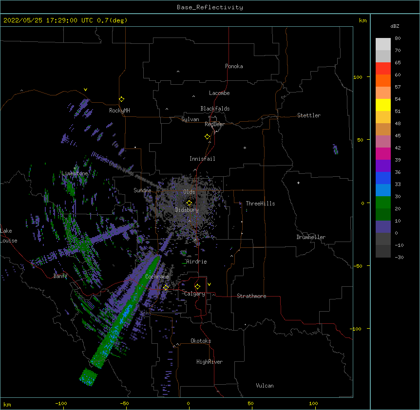420x410 pixels.
Task: Click the 45 value on dBZ legend
Action: (398, 135)
